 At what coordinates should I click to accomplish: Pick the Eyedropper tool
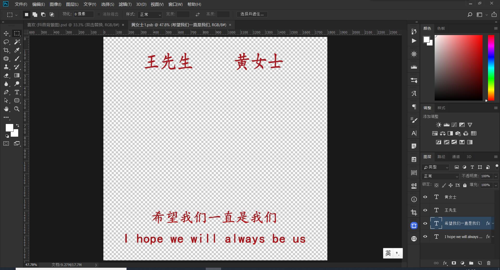click(17, 50)
